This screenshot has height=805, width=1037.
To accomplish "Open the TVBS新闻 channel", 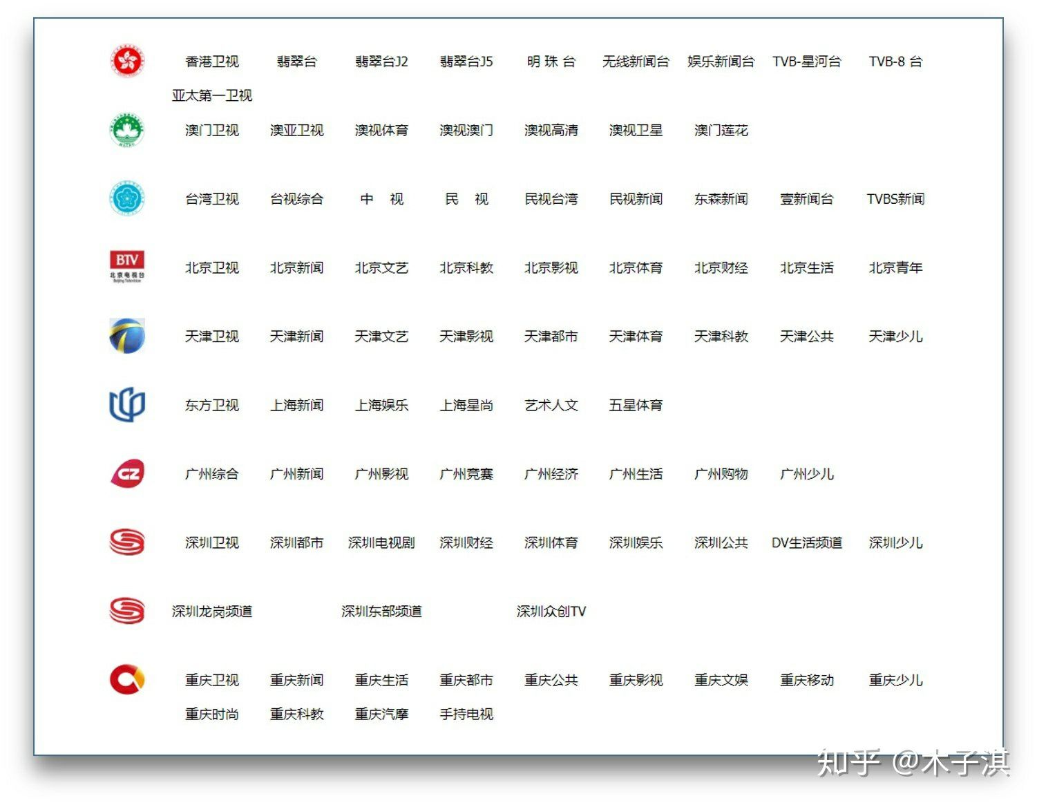I will tap(895, 199).
